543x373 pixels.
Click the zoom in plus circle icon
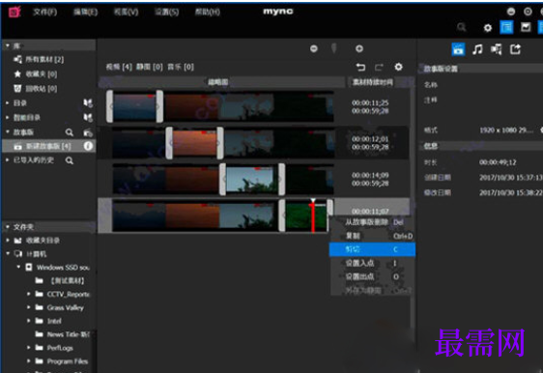(359, 49)
